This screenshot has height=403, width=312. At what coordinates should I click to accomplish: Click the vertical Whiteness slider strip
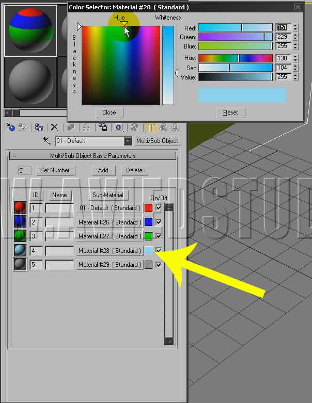pyautogui.click(x=168, y=66)
